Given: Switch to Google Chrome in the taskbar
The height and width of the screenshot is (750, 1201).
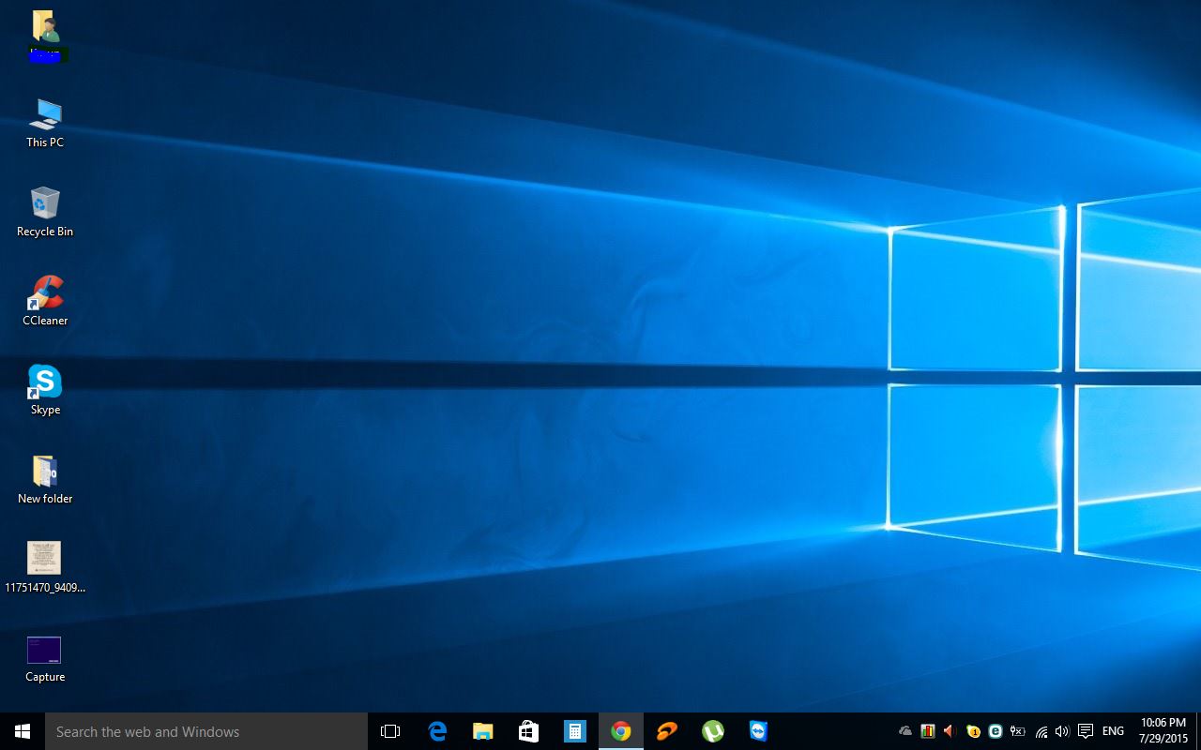Looking at the screenshot, I should coord(621,731).
